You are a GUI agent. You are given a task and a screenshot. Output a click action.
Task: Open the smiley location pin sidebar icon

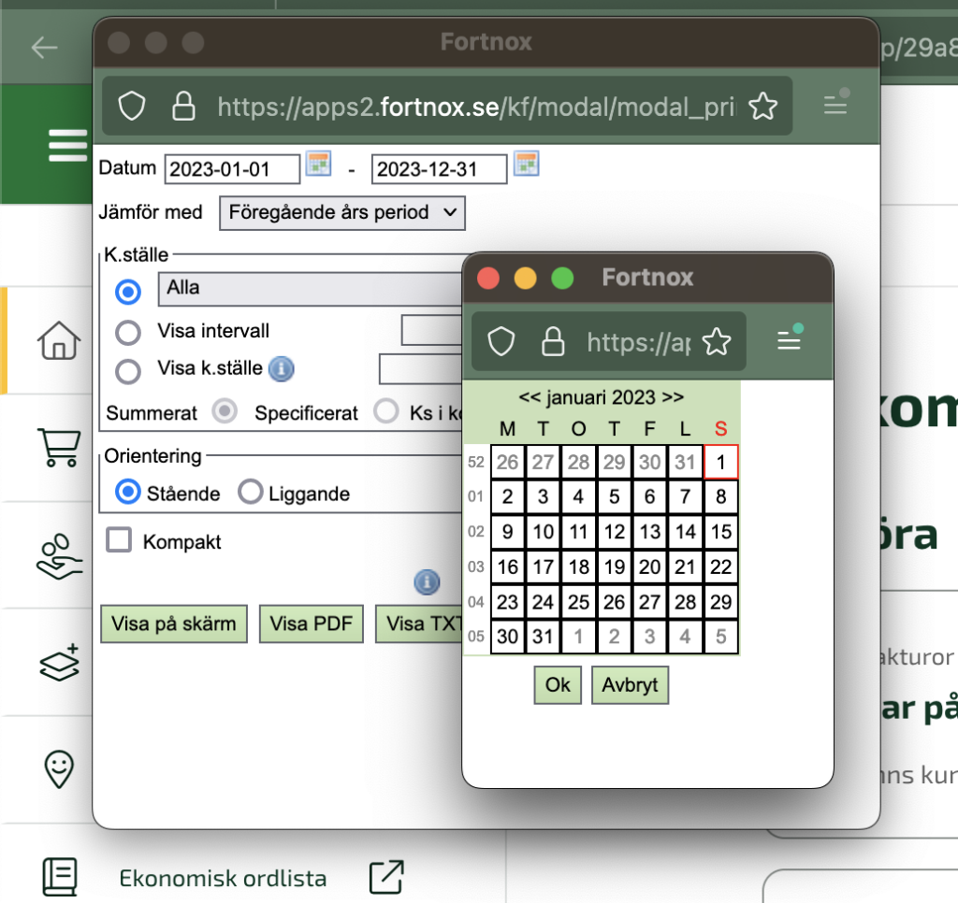59,768
